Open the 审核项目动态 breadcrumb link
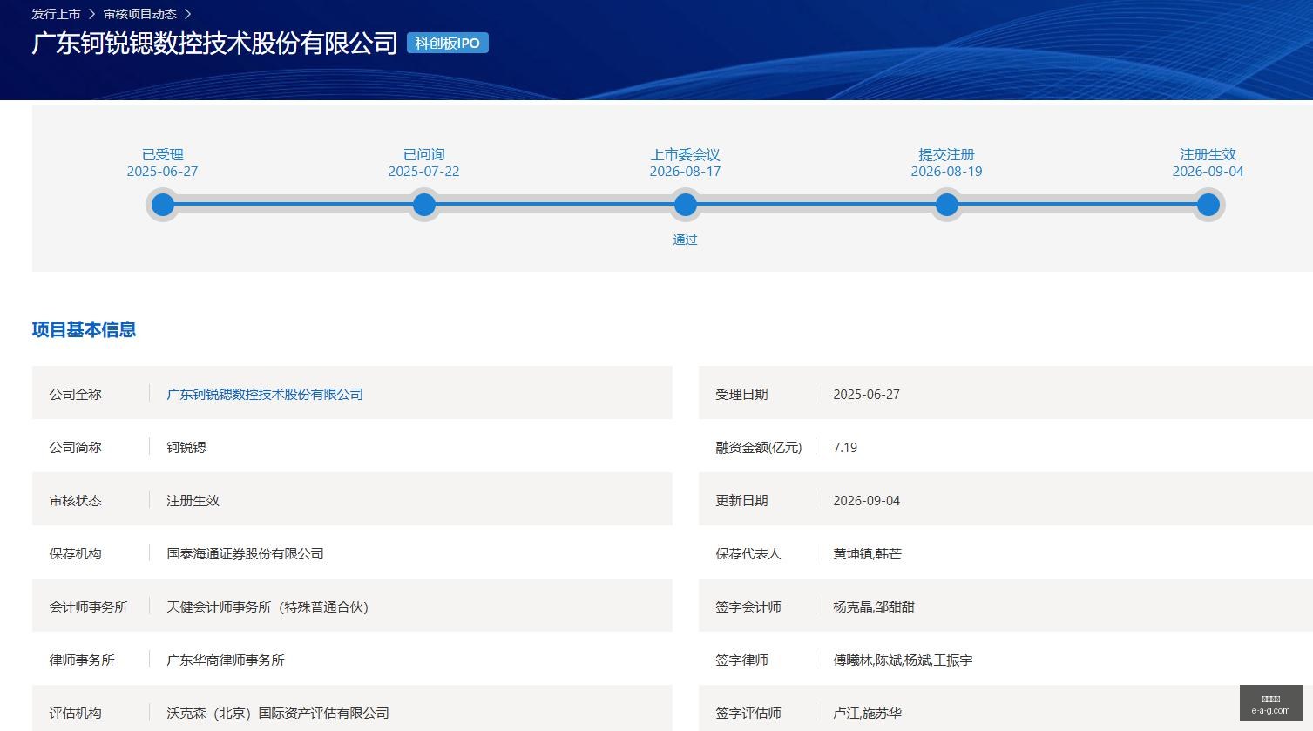This screenshot has width=1313, height=731. click(x=139, y=14)
